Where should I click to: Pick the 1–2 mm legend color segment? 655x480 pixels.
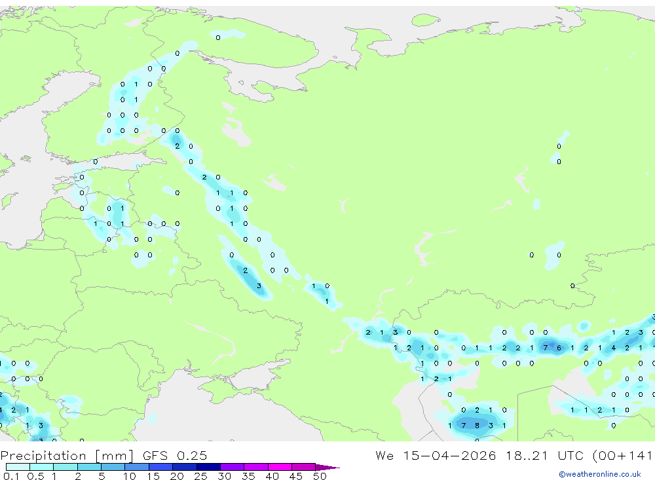(x=65, y=467)
